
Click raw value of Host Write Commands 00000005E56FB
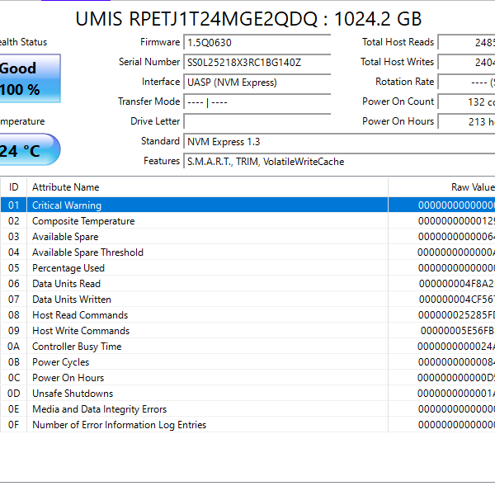(458, 331)
